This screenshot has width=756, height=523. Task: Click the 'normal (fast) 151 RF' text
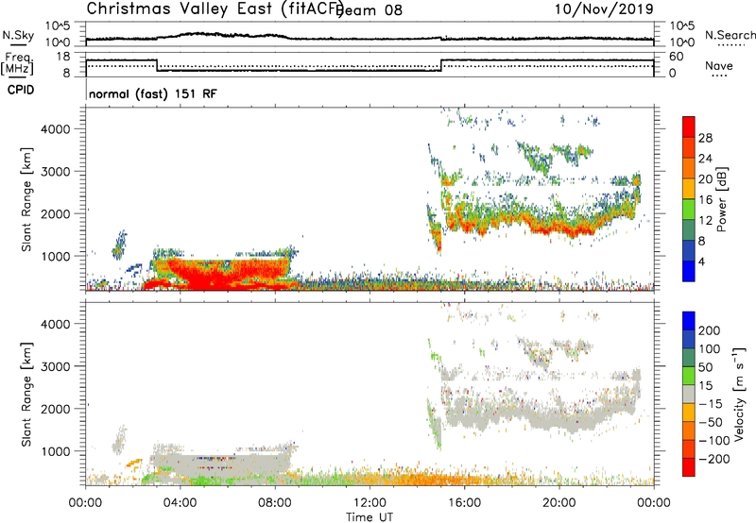pyautogui.click(x=153, y=93)
